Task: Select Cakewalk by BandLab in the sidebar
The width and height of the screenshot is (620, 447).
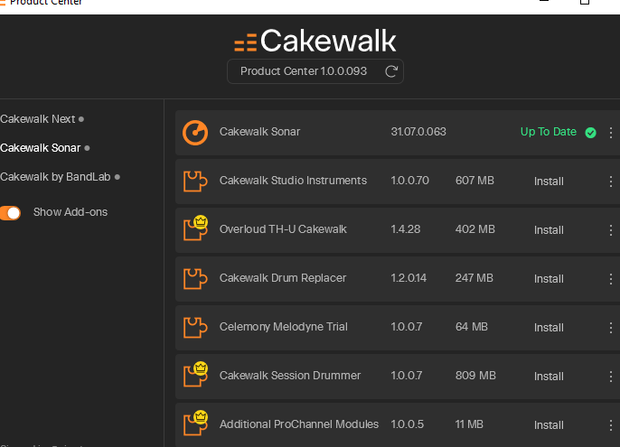Action: coord(55,177)
